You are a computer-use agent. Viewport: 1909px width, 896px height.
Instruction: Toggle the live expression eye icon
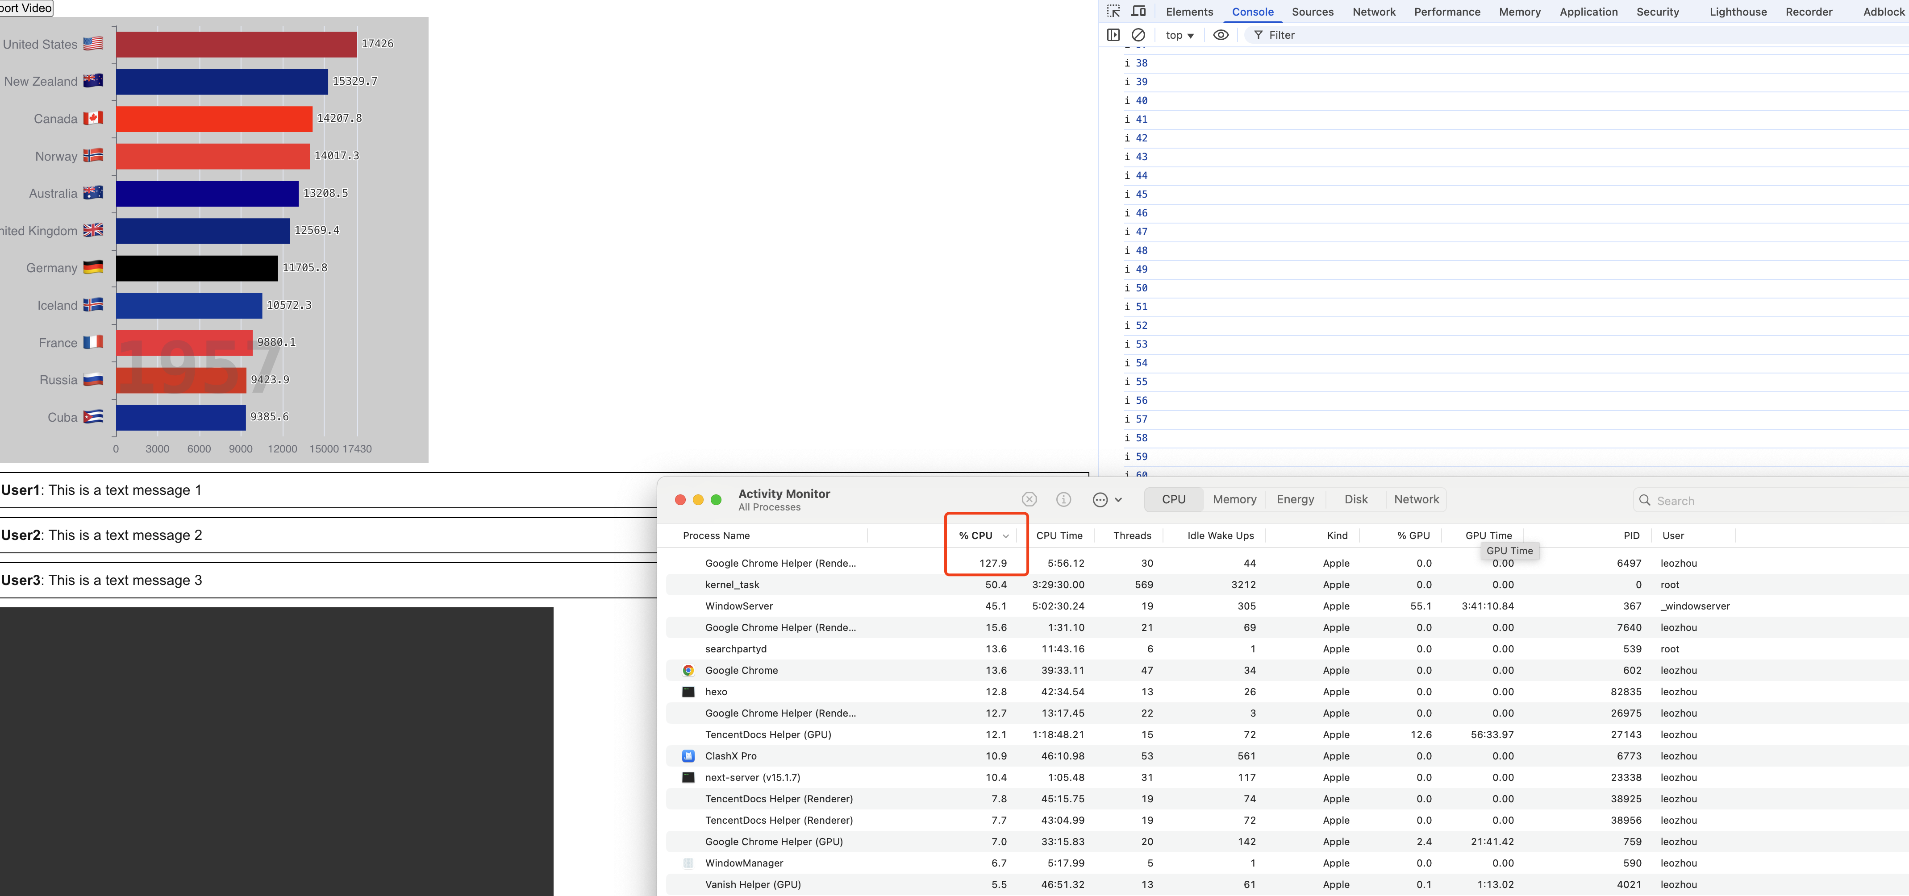1221,35
